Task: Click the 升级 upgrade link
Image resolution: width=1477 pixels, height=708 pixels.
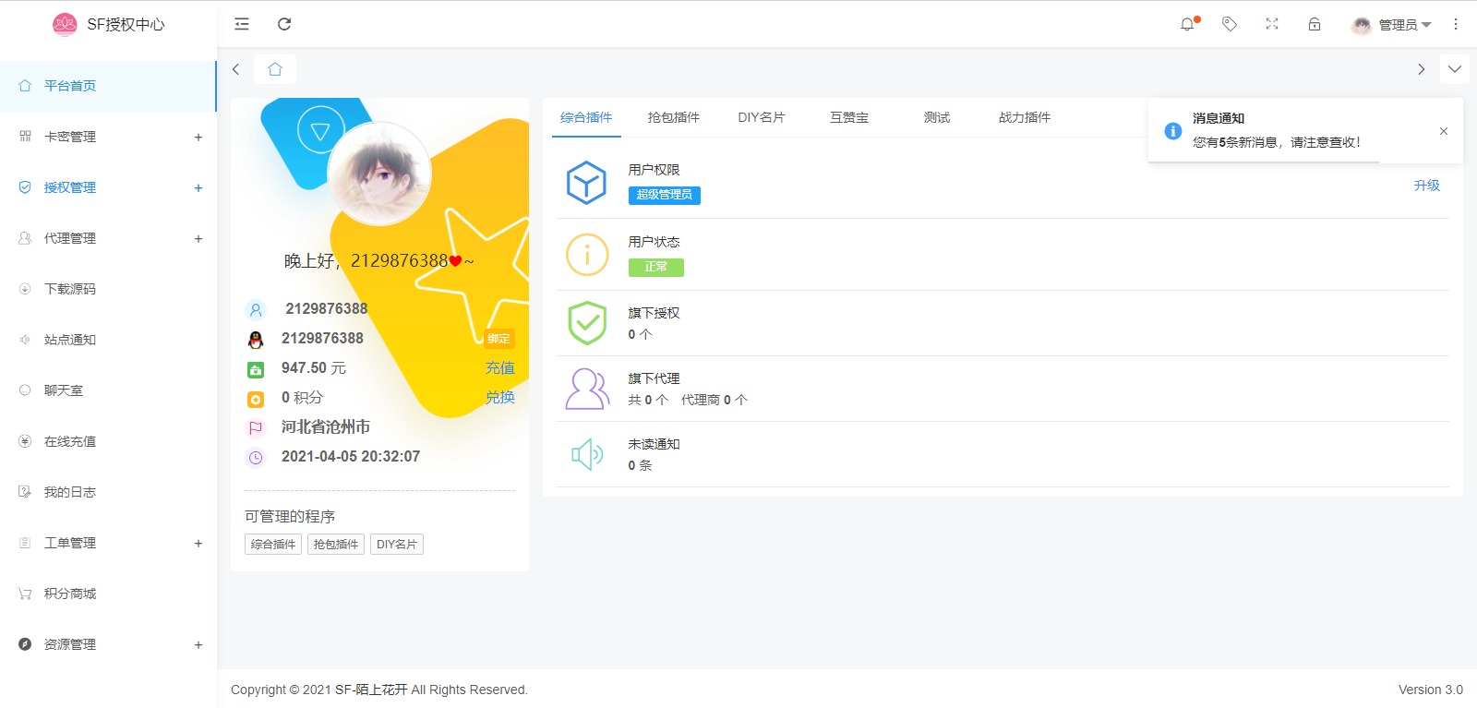Action: pyautogui.click(x=1426, y=186)
